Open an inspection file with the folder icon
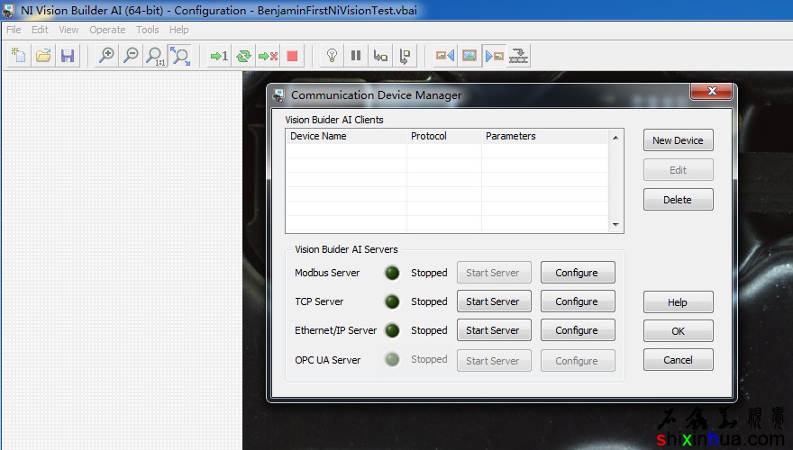 (42, 56)
